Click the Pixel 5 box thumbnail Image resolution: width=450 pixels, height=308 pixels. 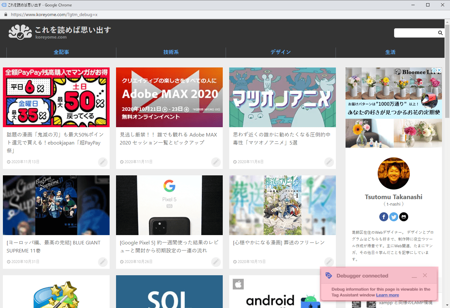(169, 205)
